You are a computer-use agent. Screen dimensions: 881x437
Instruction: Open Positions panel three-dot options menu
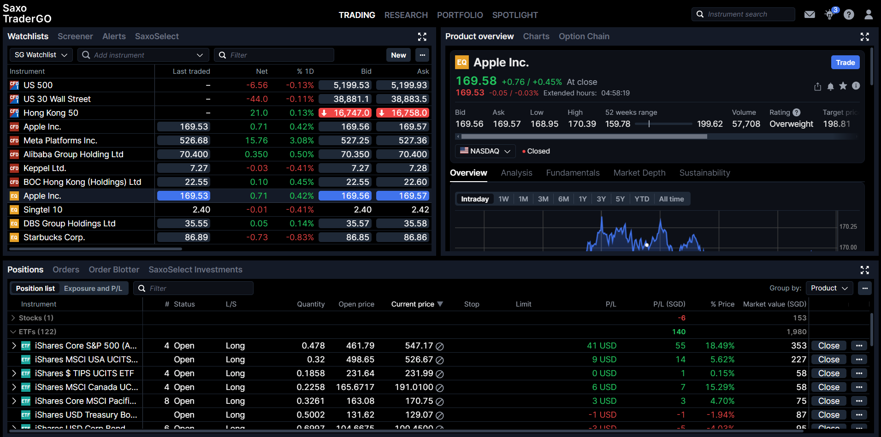coord(865,288)
